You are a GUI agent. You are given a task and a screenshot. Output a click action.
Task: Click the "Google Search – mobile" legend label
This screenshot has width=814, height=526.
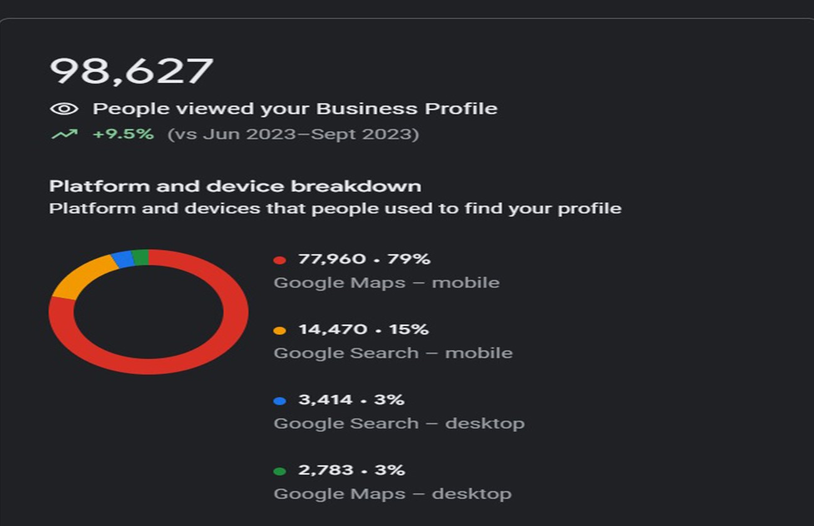pos(393,353)
